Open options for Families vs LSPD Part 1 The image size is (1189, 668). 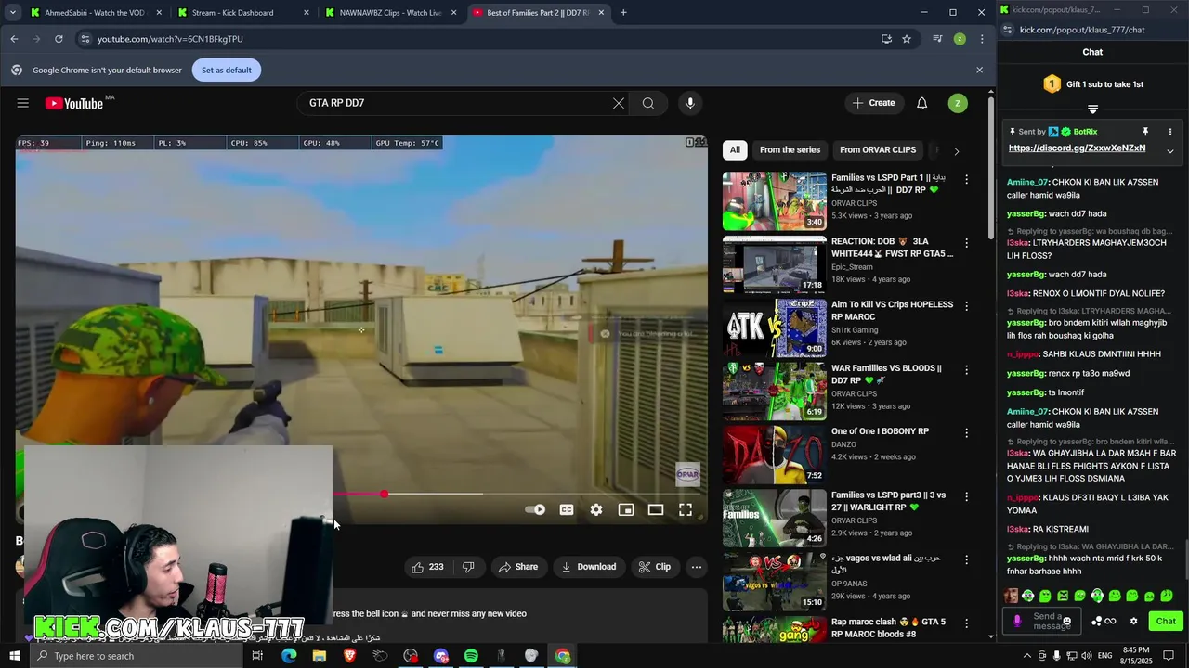(966, 179)
